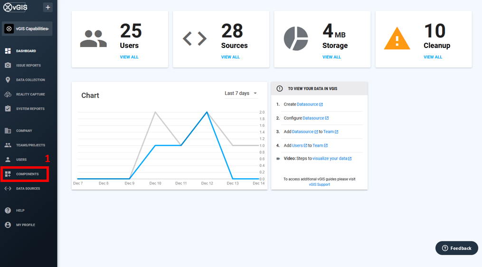This screenshot has height=267, width=482.
Task: Click external link icon after visualize your data
Action: (350, 159)
